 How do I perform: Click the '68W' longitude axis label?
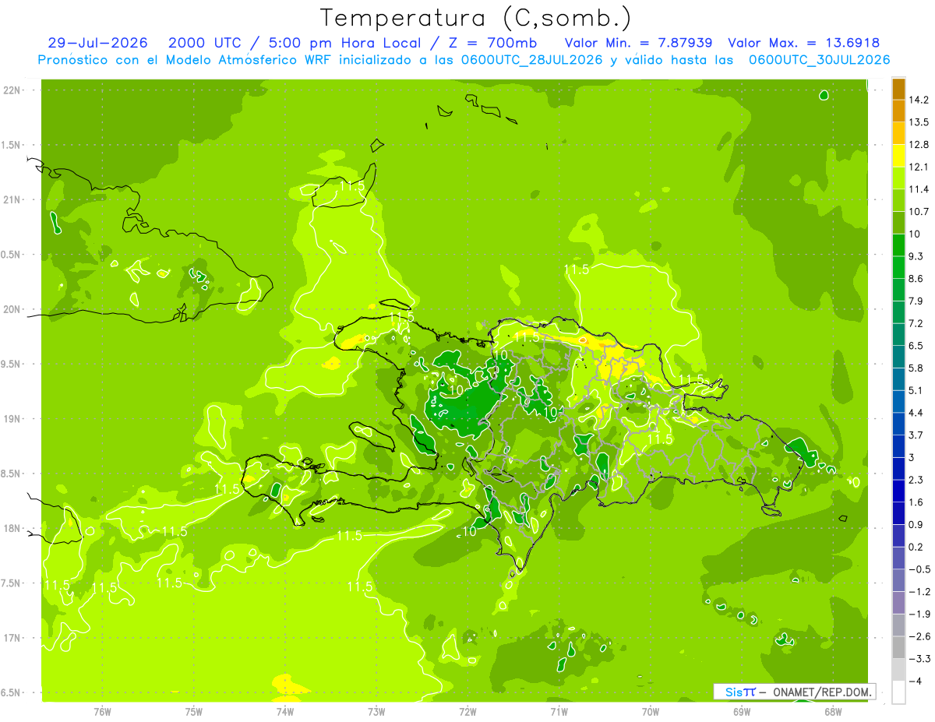[x=833, y=711]
